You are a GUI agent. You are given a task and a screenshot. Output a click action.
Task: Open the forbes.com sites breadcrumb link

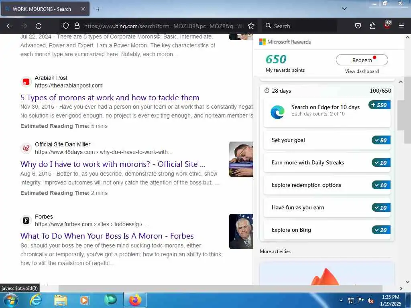[x=92, y=225]
